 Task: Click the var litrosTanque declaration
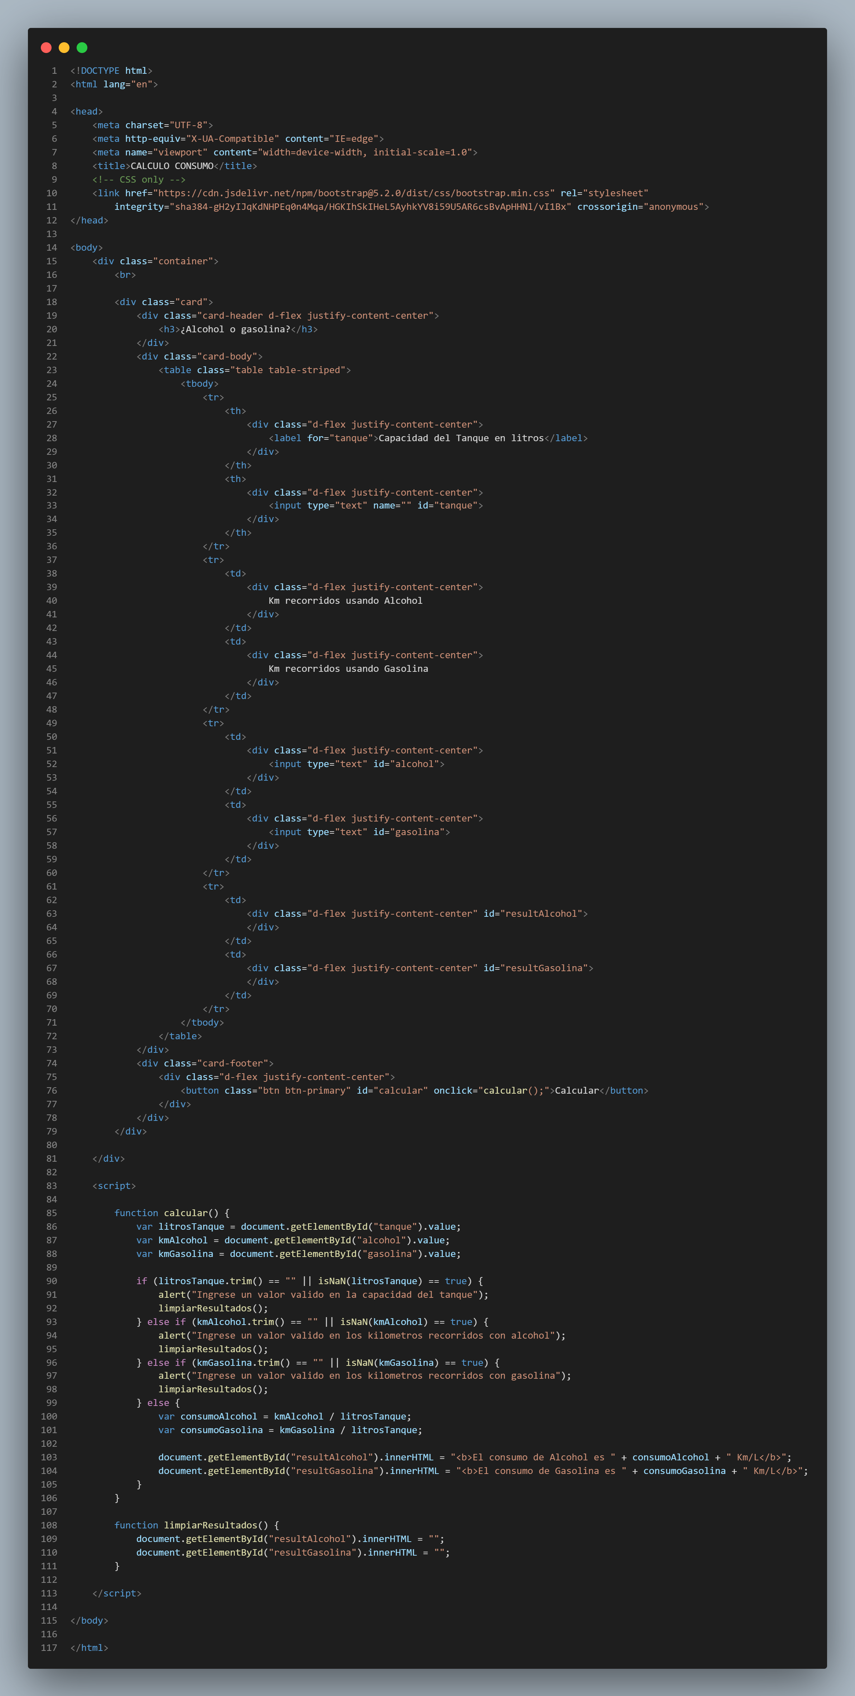[x=298, y=1227]
